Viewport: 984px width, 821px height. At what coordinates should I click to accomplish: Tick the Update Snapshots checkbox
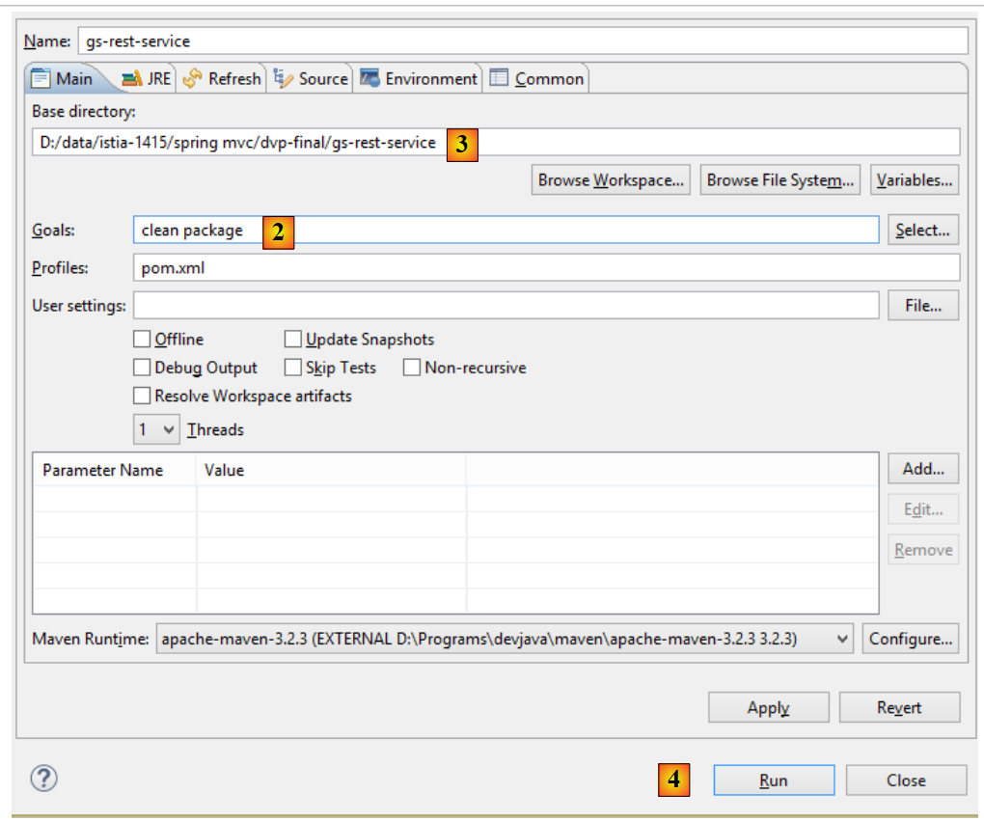coord(293,340)
